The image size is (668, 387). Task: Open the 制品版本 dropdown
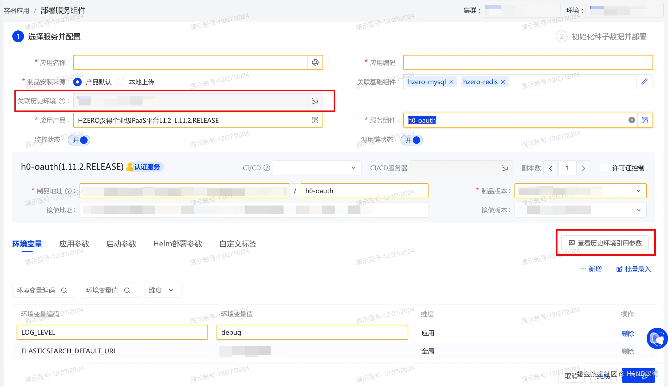click(x=638, y=191)
